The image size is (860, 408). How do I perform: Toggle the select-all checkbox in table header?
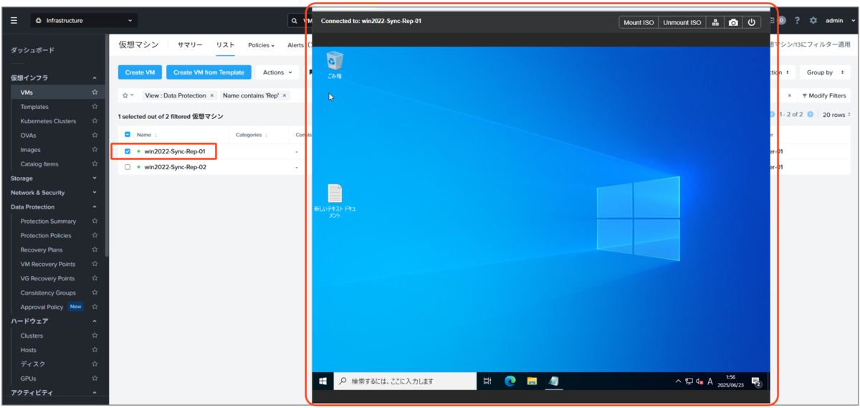click(x=128, y=135)
